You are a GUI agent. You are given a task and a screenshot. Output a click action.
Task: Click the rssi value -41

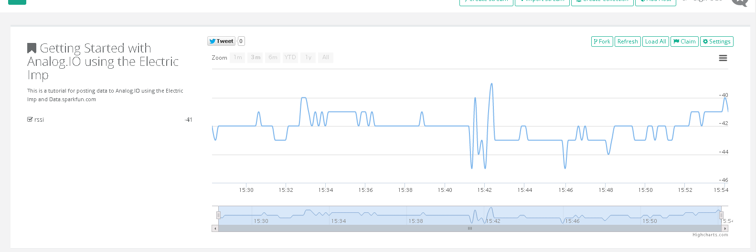pyautogui.click(x=189, y=120)
